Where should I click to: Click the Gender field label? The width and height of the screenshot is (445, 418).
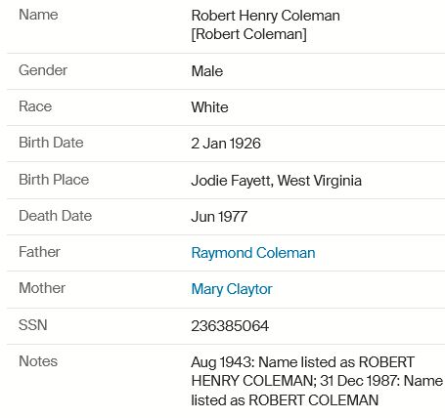pos(43,70)
